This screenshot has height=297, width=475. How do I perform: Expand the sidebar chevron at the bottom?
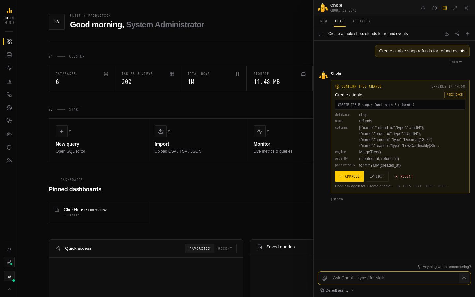pos(9,289)
